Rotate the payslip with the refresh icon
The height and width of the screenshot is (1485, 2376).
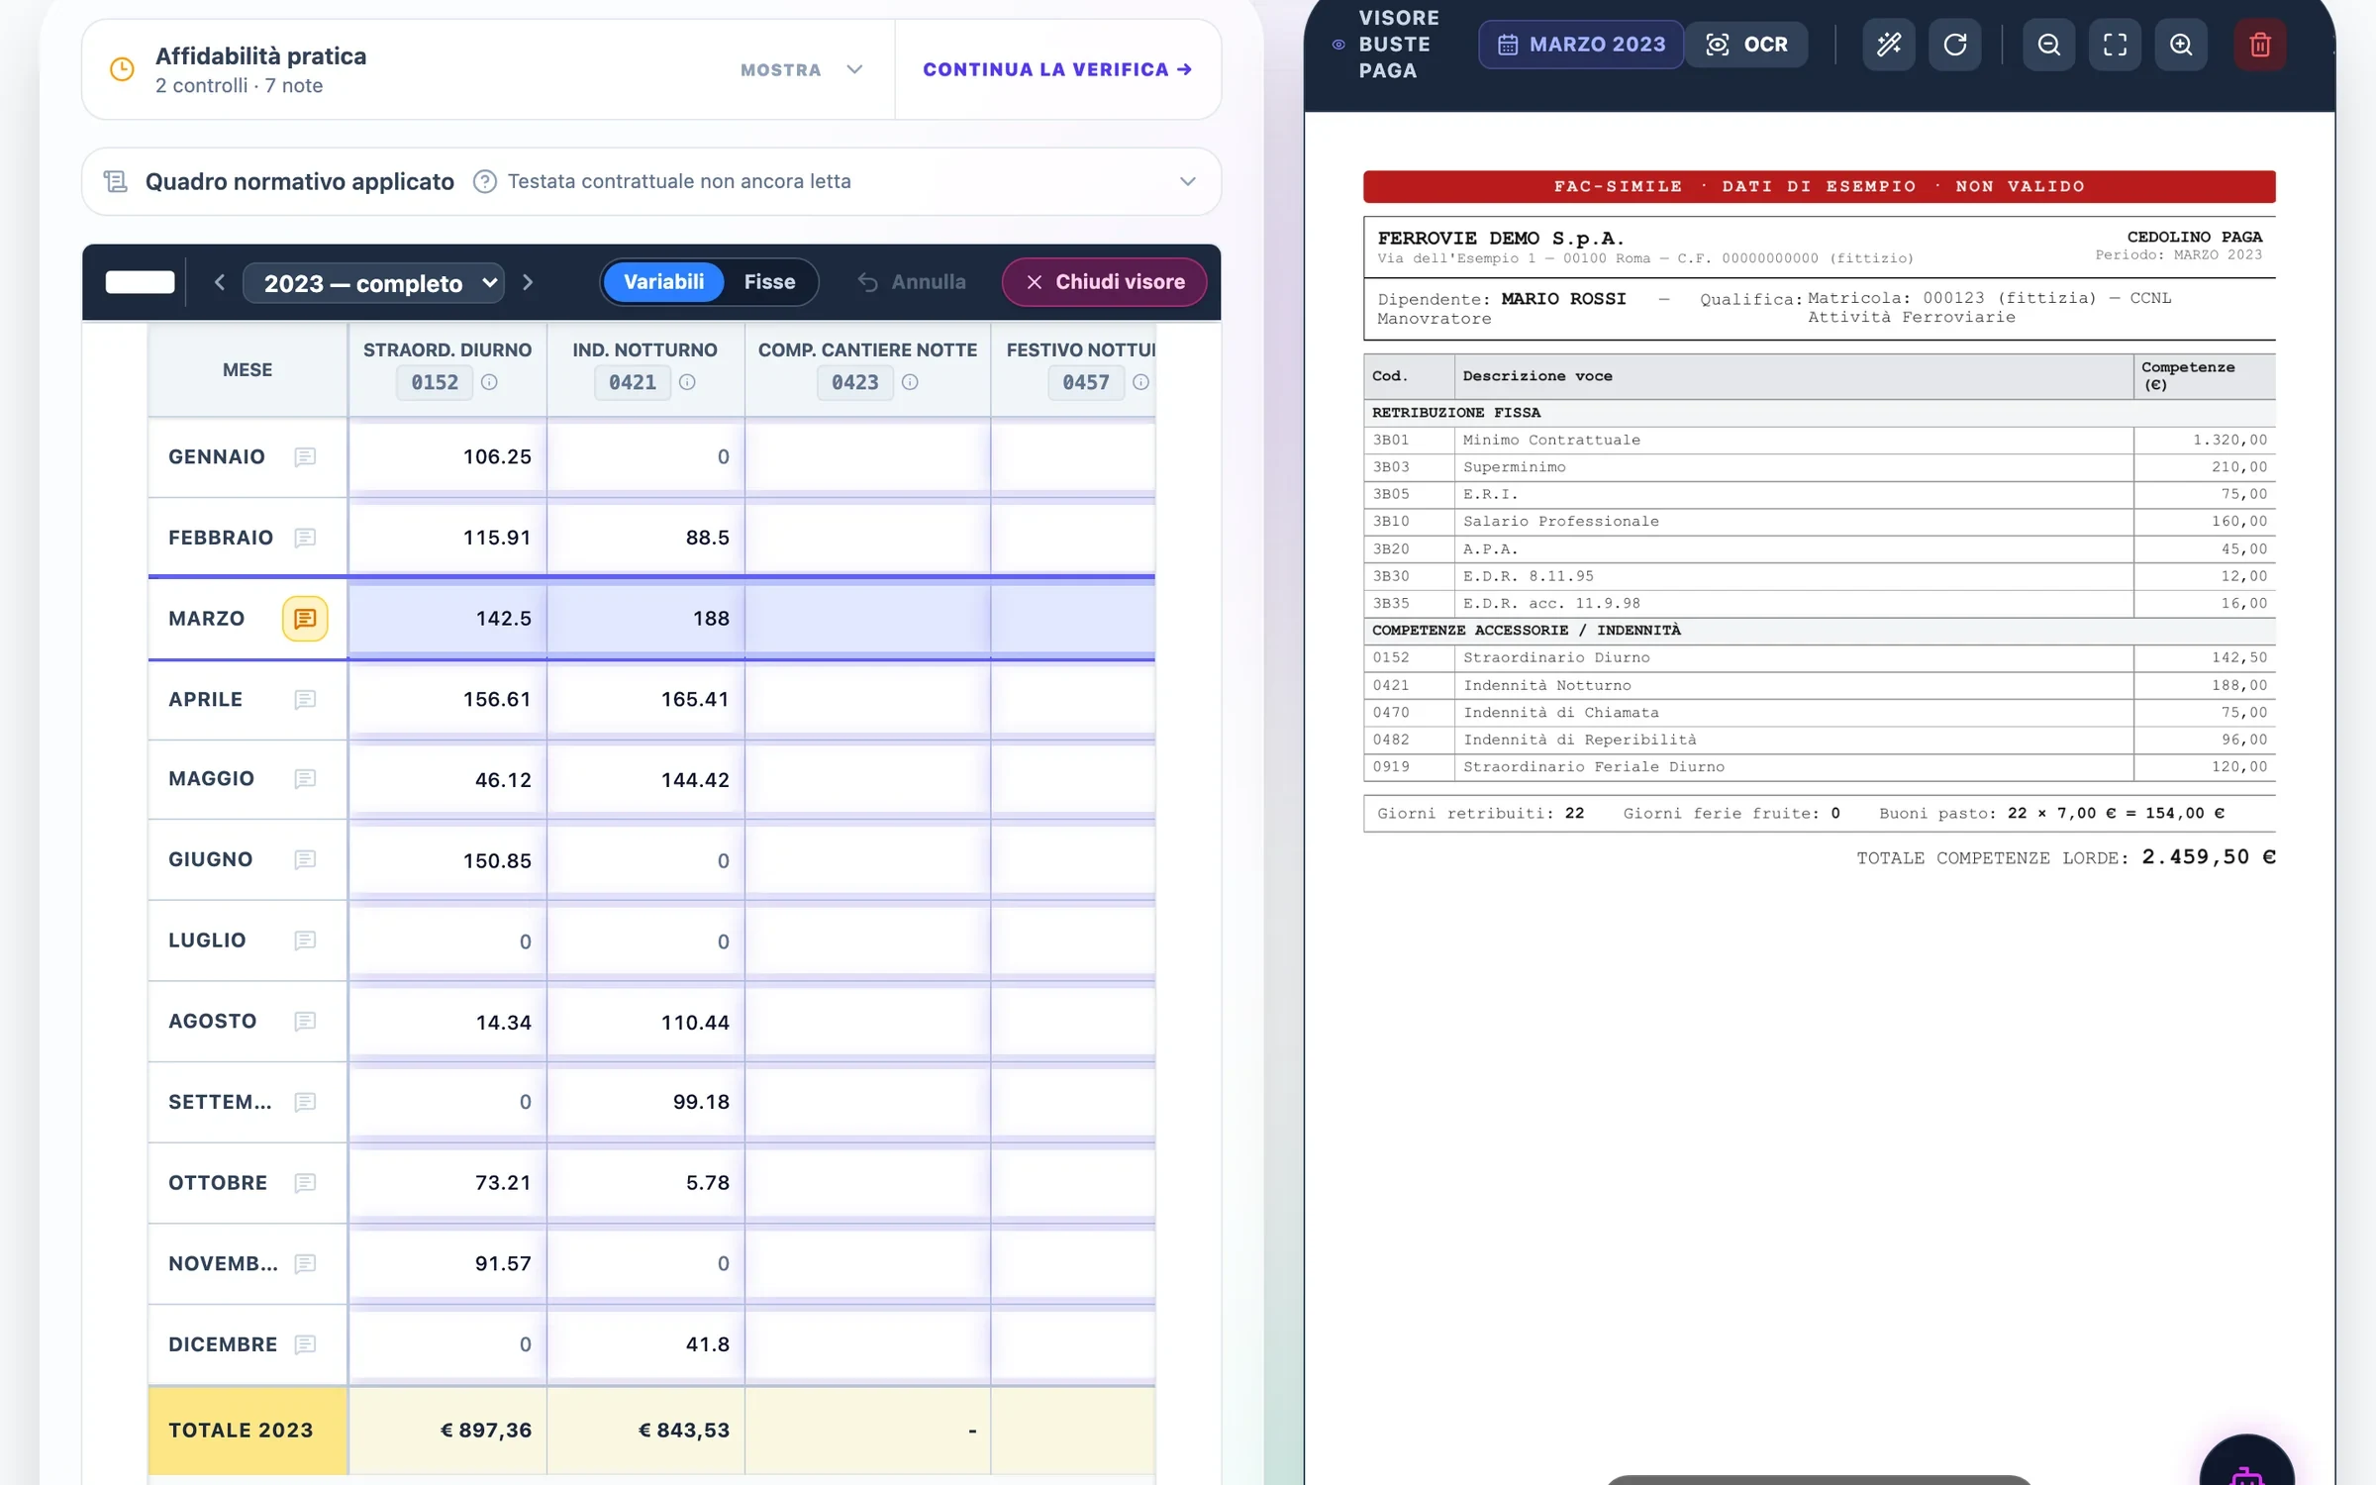coord(1955,45)
